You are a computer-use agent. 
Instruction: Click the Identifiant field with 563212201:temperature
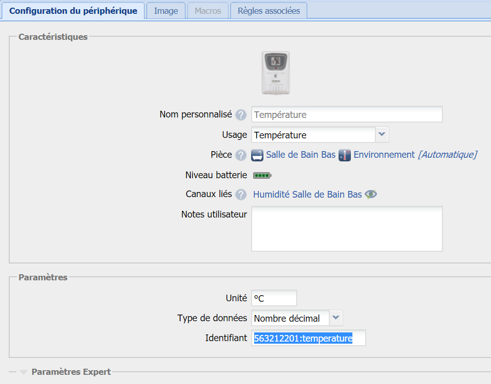click(308, 338)
